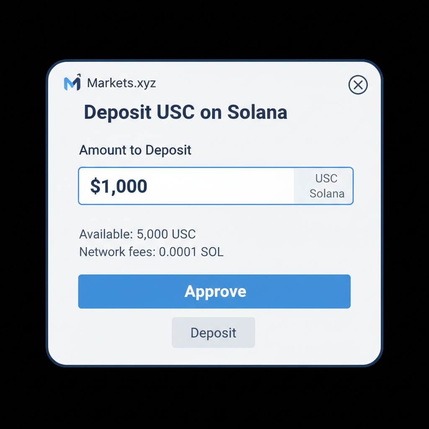The height and width of the screenshot is (429, 429).
Task: Click the network fees 0.0001 SOL text
Action: (151, 252)
